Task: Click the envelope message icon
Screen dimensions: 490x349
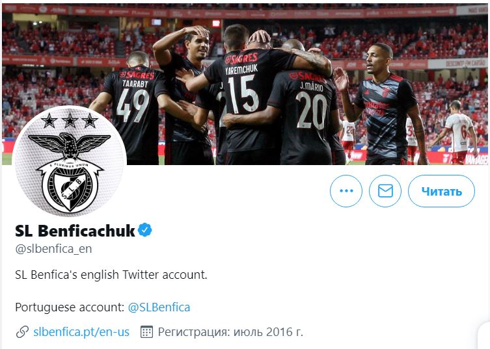Action: point(385,190)
